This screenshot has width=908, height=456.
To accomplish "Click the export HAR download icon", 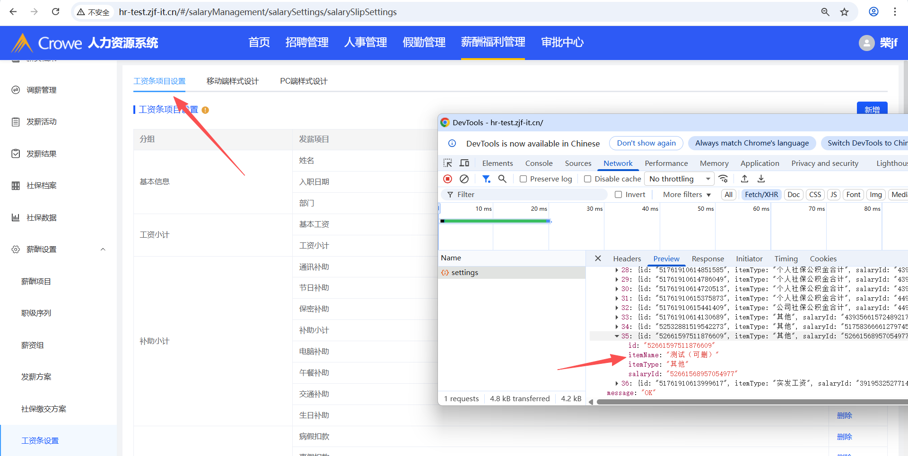I will (761, 179).
